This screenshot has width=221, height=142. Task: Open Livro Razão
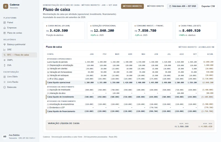pos(19,82)
